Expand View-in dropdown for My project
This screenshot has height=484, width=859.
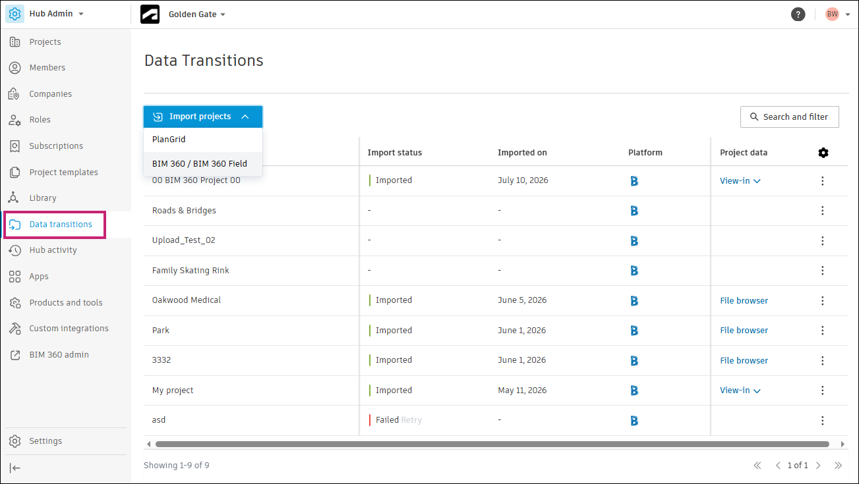[x=740, y=390]
